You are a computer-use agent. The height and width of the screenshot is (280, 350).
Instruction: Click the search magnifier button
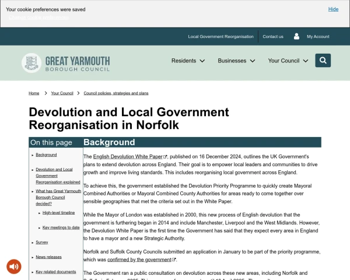(x=323, y=60)
